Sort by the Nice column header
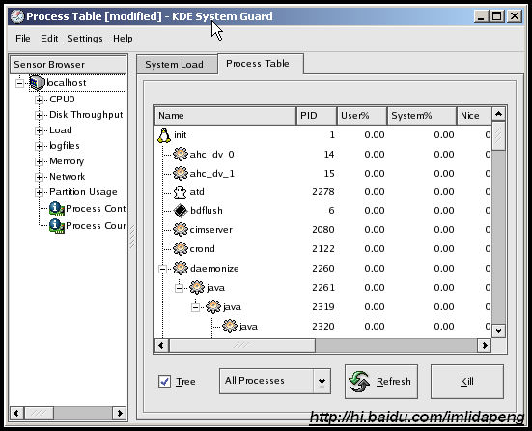 [474, 116]
